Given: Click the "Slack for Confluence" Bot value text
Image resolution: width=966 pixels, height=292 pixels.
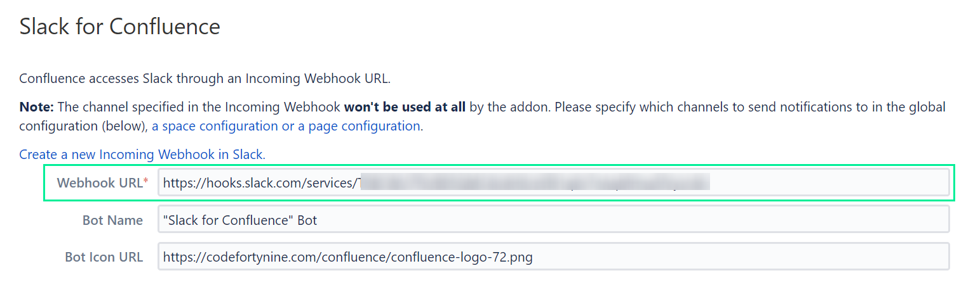Looking at the screenshot, I should pos(239,220).
